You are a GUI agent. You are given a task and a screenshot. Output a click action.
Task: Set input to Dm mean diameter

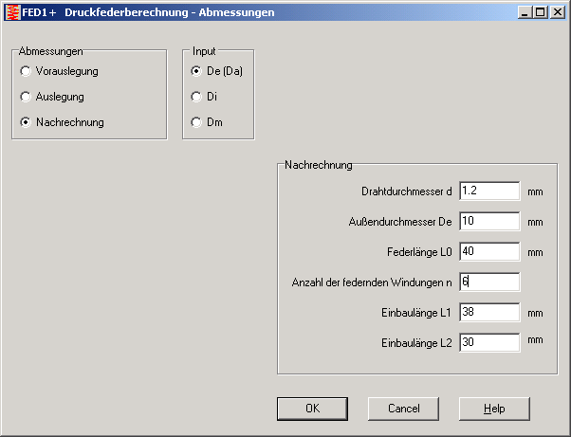click(x=196, y=122)
